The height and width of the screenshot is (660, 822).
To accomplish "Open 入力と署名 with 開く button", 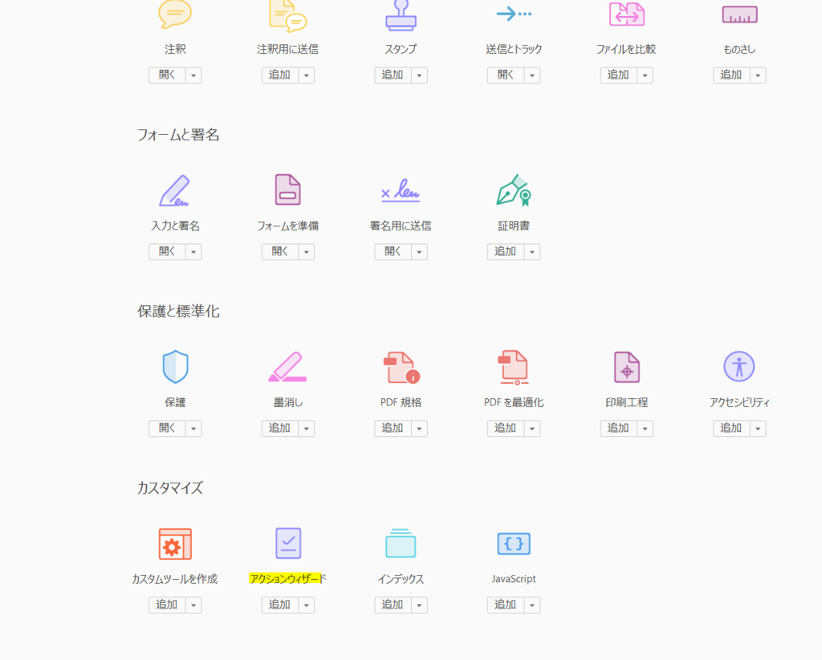I will [x=167, y=251].
